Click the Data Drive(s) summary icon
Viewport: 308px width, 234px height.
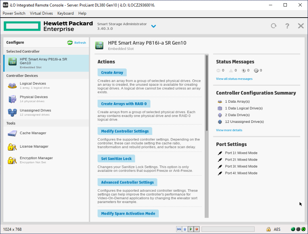220,115
